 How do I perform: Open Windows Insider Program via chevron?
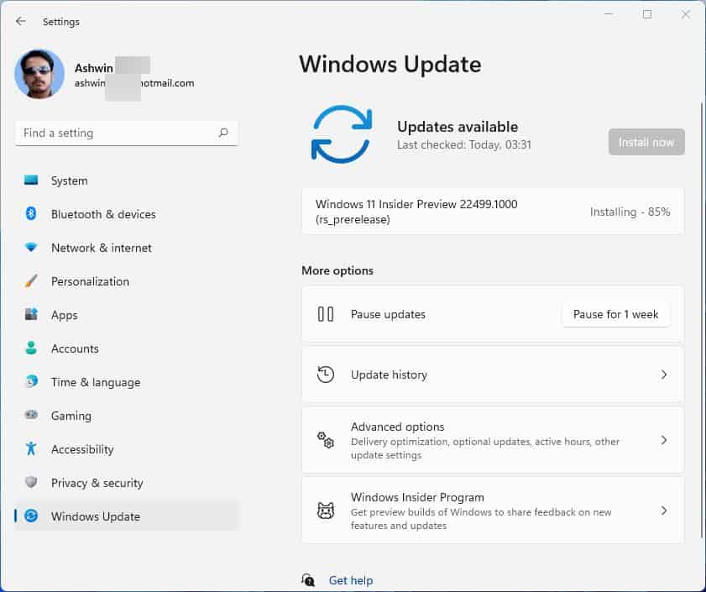click(664, 511)
